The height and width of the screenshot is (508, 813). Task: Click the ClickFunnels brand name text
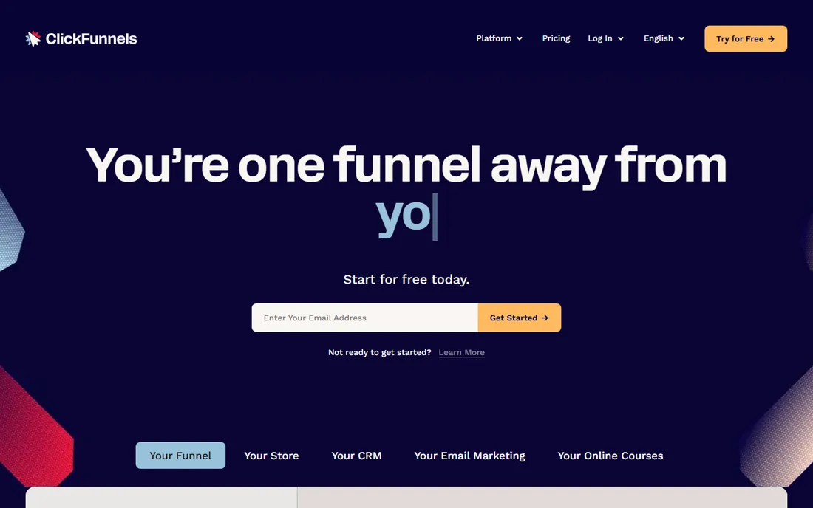point(91,39)
